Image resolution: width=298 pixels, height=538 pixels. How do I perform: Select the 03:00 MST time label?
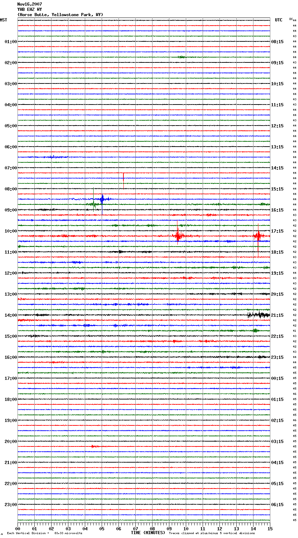point(11,84)
